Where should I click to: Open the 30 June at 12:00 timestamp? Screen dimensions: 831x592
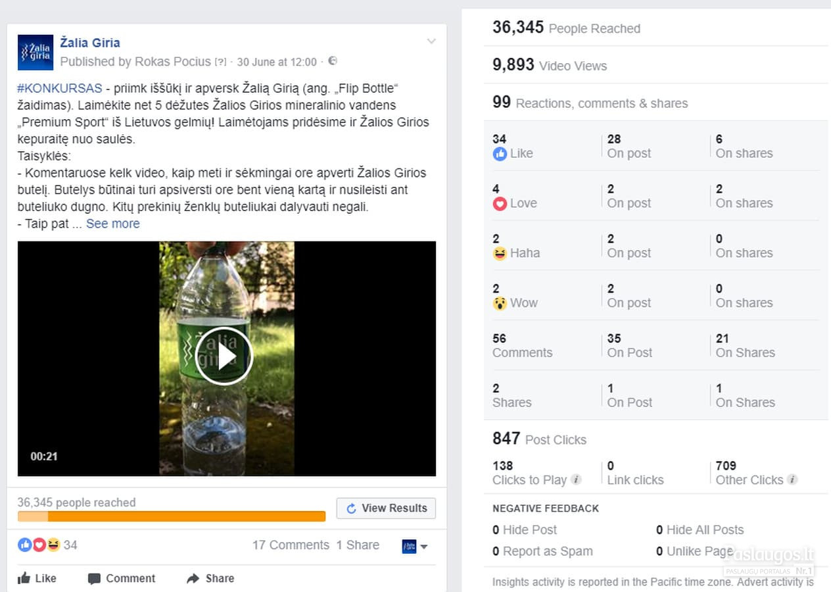277,62
